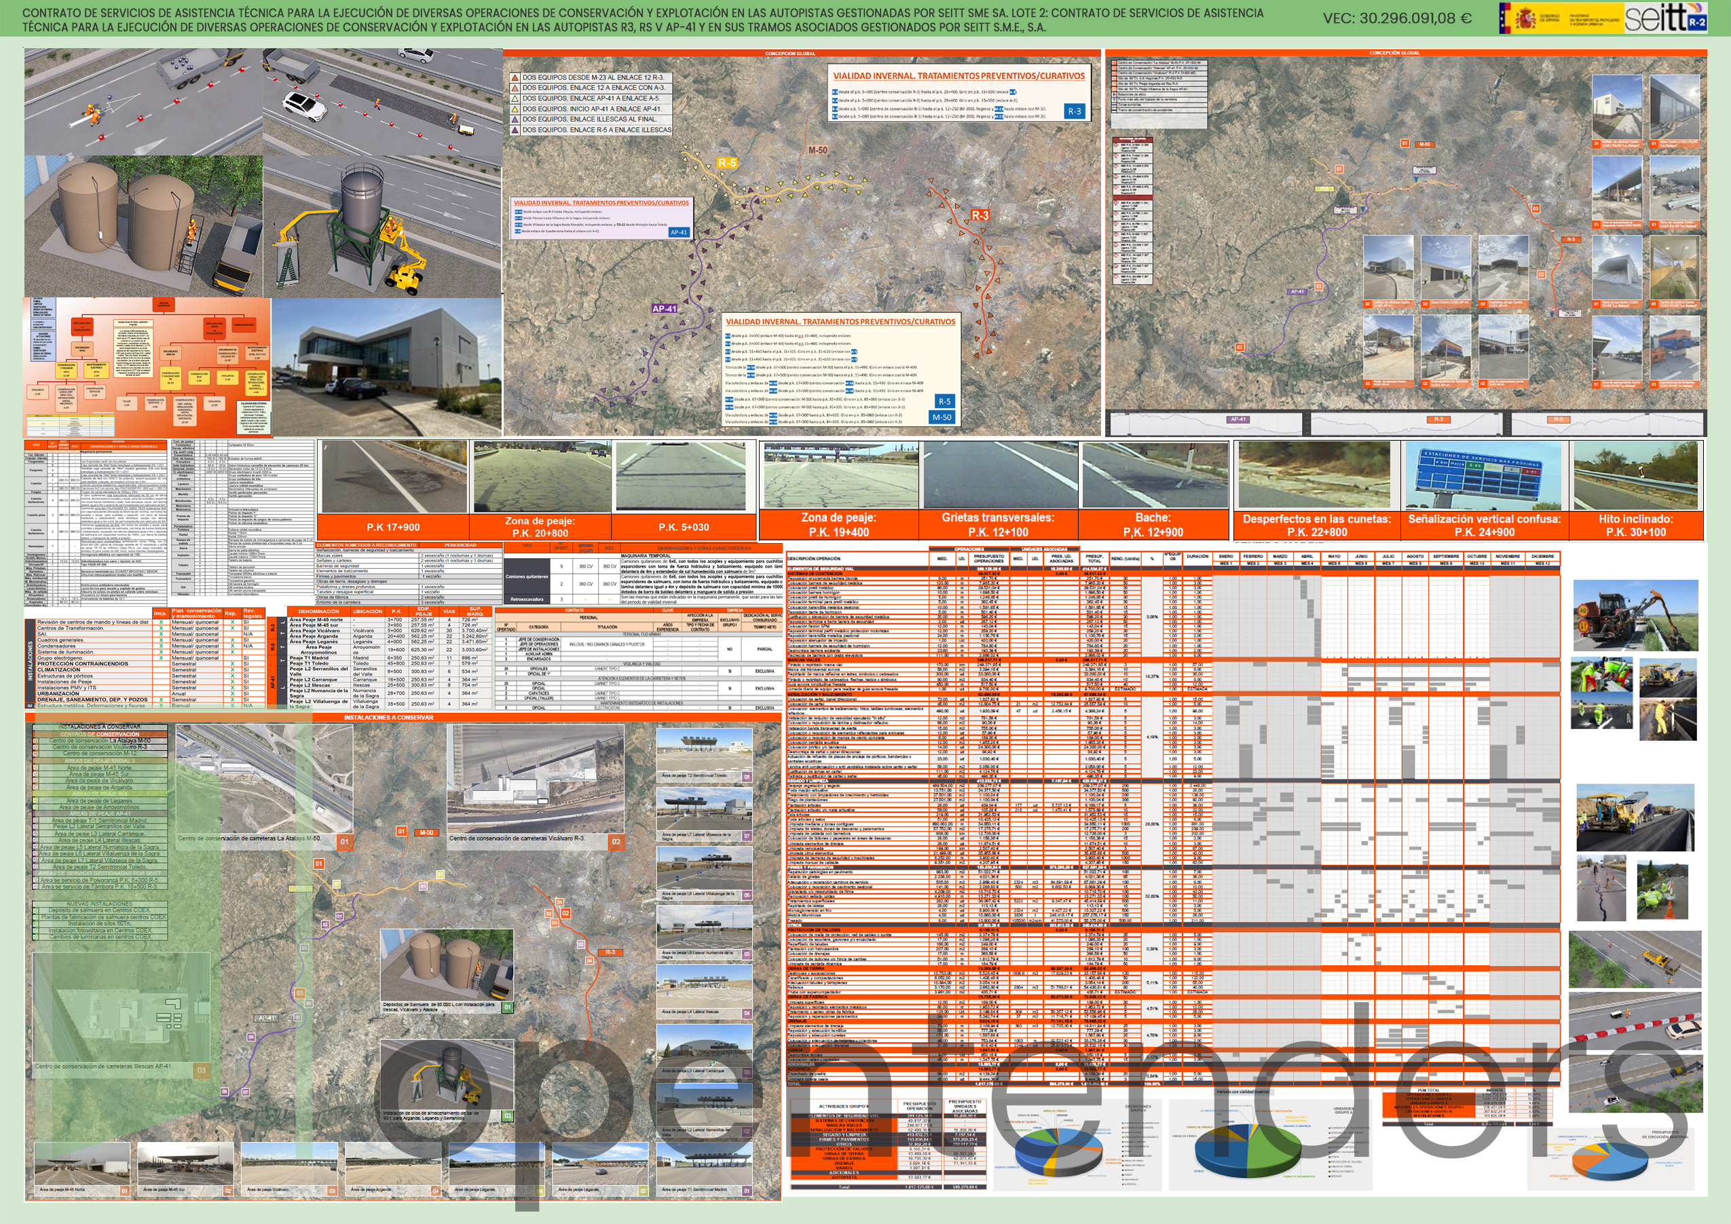This screenshot has width=1731, height=1224.
Task: Select the VEC: 30.296.091,08 € amount
Action: (x=1397, y=18)
